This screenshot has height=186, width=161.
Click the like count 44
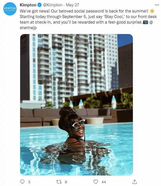104,182
